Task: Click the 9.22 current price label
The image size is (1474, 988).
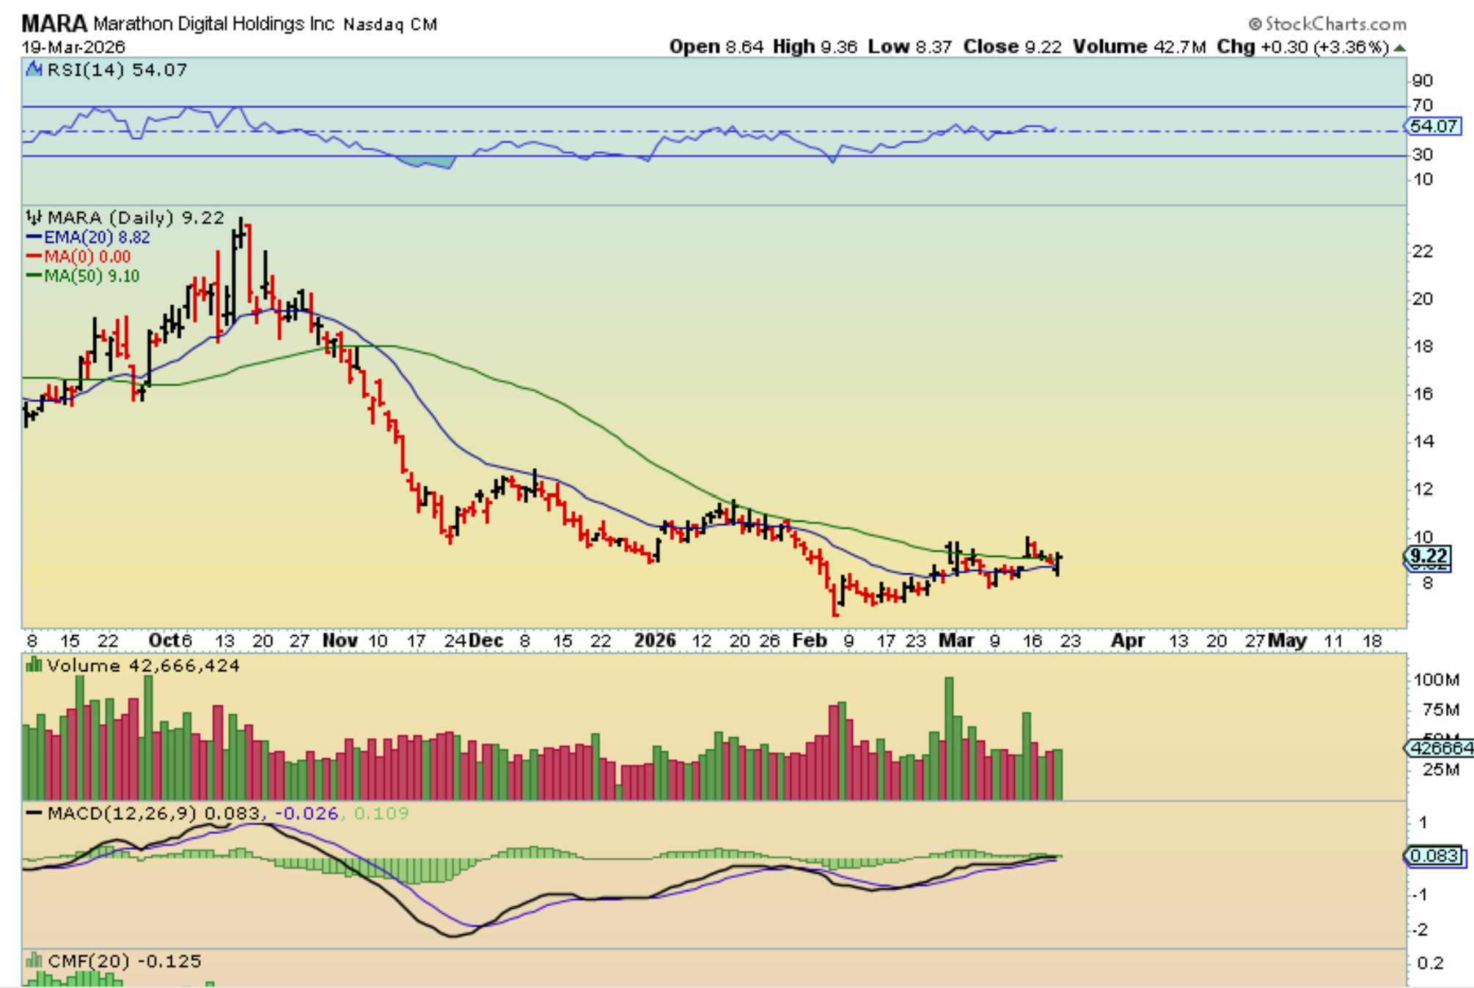Action: point(1428,556)
